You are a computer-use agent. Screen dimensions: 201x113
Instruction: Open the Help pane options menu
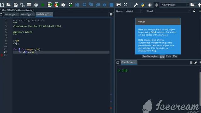pos(200,11)
